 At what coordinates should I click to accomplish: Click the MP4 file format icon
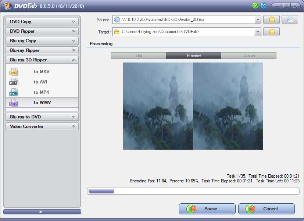point(14,92)
